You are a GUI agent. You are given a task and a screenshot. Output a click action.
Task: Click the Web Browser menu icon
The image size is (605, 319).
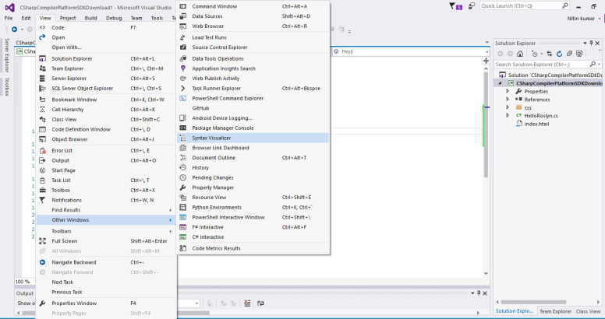click(x=183, y=26)
